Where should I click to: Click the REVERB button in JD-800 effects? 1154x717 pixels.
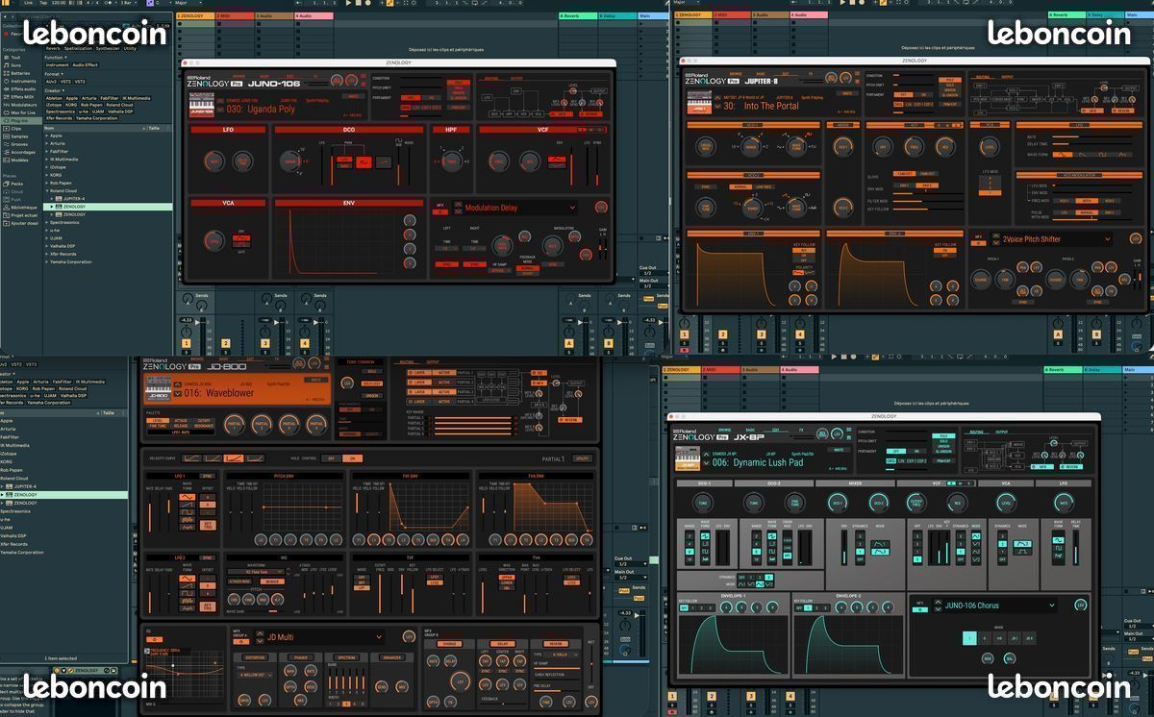(556, 644)
